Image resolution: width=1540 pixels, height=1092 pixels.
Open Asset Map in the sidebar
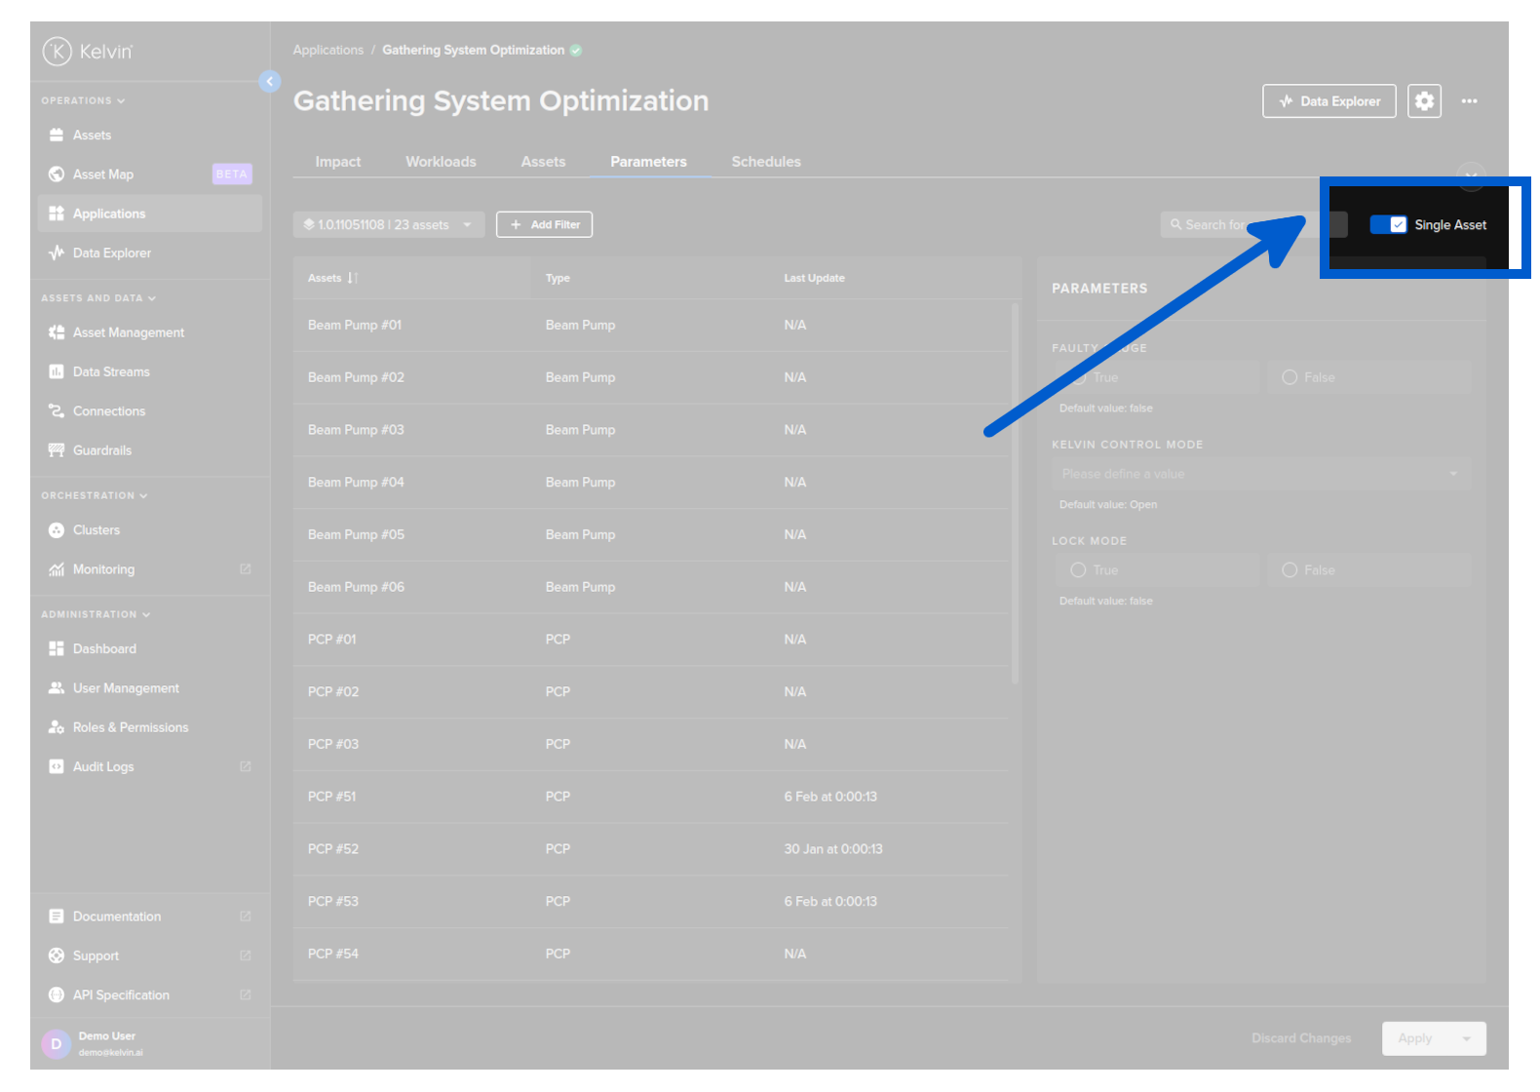103,175
